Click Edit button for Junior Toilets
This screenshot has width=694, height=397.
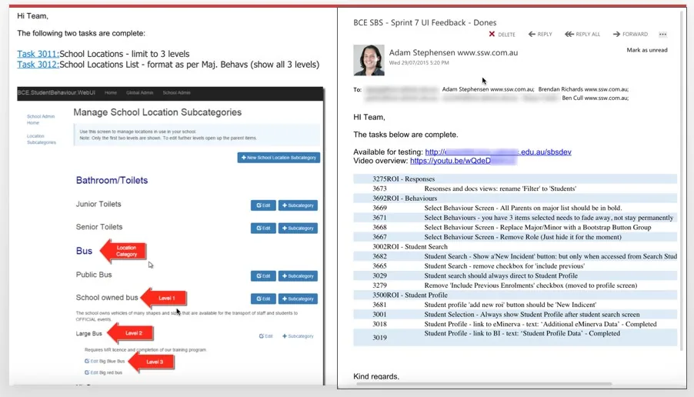(263, 205)
